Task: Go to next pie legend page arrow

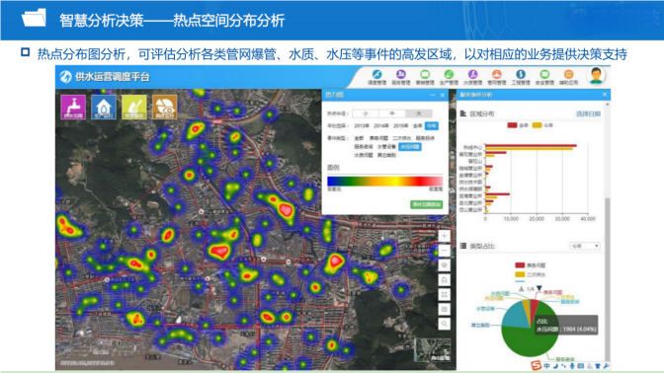Action: click(x=539, y=288)
